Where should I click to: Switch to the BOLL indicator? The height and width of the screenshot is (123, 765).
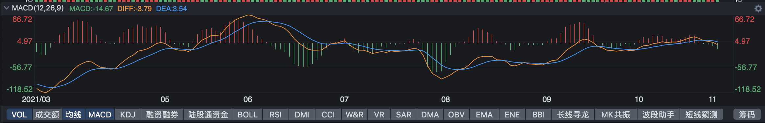[248, 115]
